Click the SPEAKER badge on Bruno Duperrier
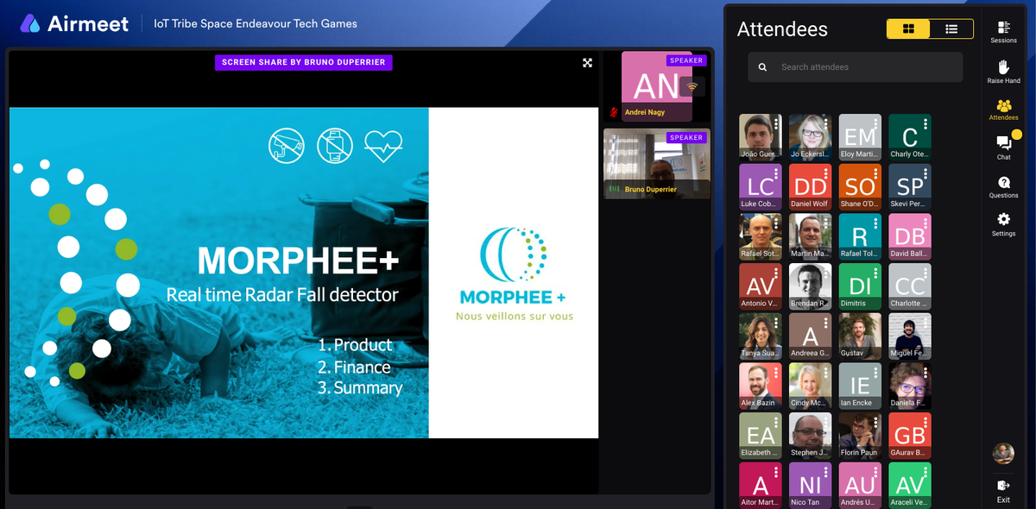1036x509 pixels. (x=686, y=137)
